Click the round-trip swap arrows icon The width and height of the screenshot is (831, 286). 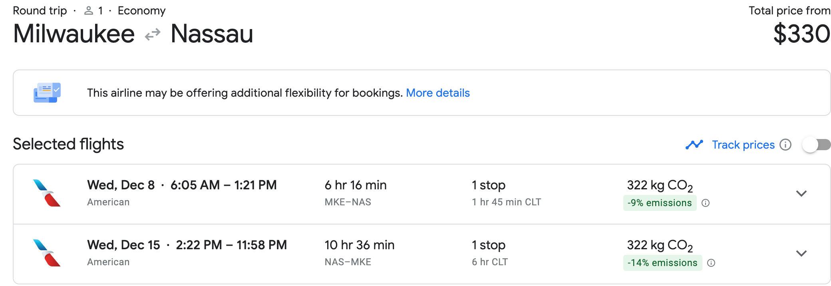coord(153,34)
